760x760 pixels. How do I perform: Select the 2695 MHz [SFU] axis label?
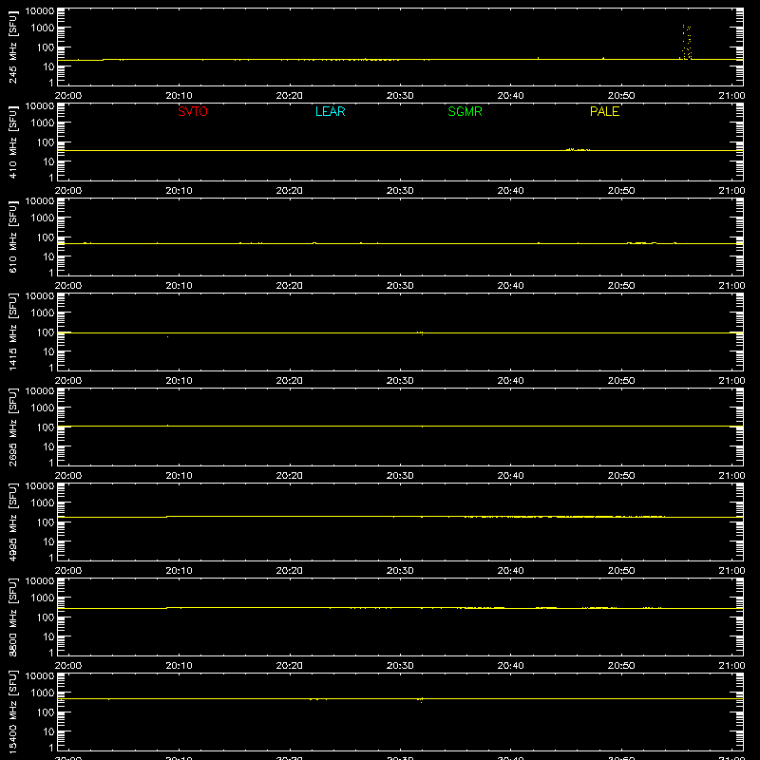click(x=12, y=427)
